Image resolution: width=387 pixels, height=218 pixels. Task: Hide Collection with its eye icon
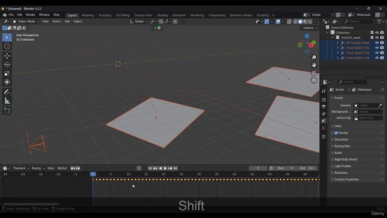[377, 33]
